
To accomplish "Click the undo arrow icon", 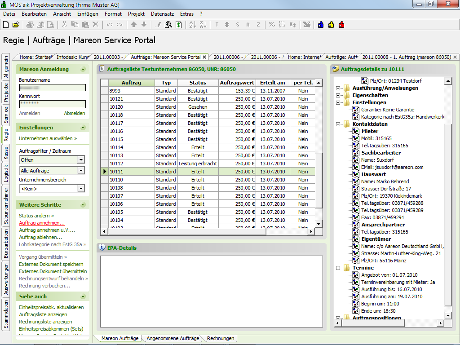I will (x=110, y=25).
